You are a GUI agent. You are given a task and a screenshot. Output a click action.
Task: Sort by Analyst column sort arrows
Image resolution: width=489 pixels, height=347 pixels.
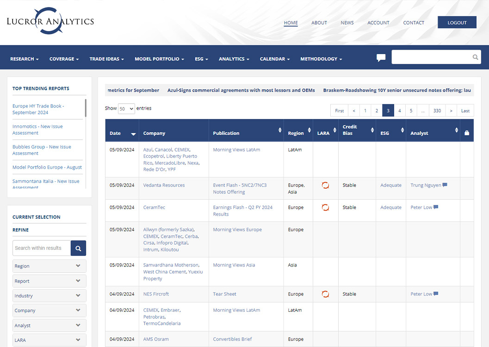coord(457,130)
